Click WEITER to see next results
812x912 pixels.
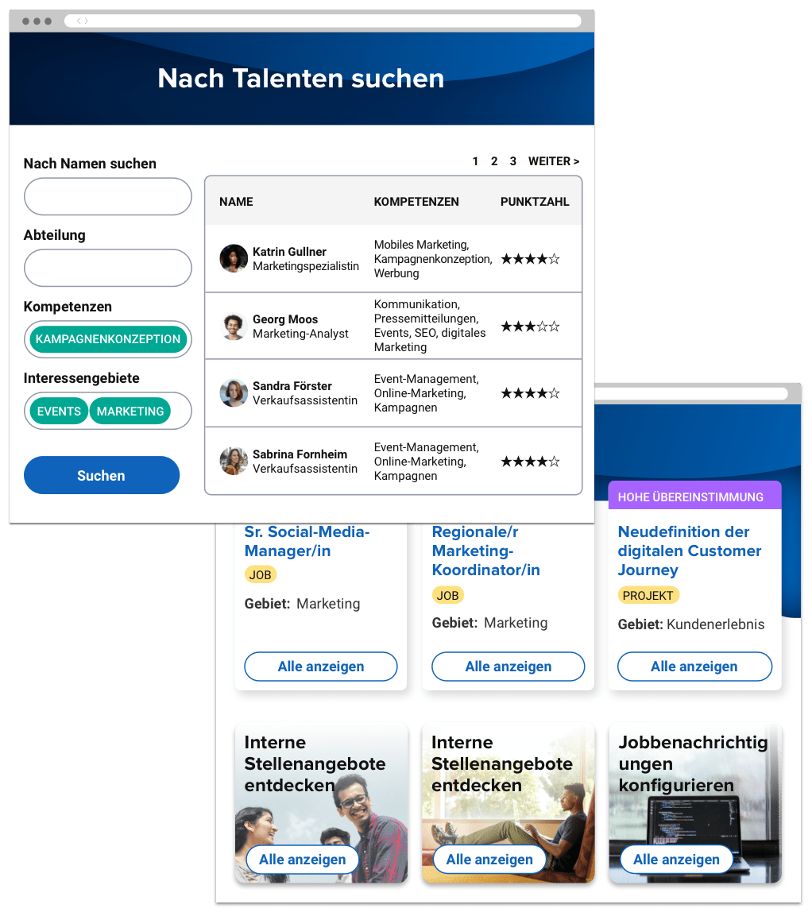[554, 162]
